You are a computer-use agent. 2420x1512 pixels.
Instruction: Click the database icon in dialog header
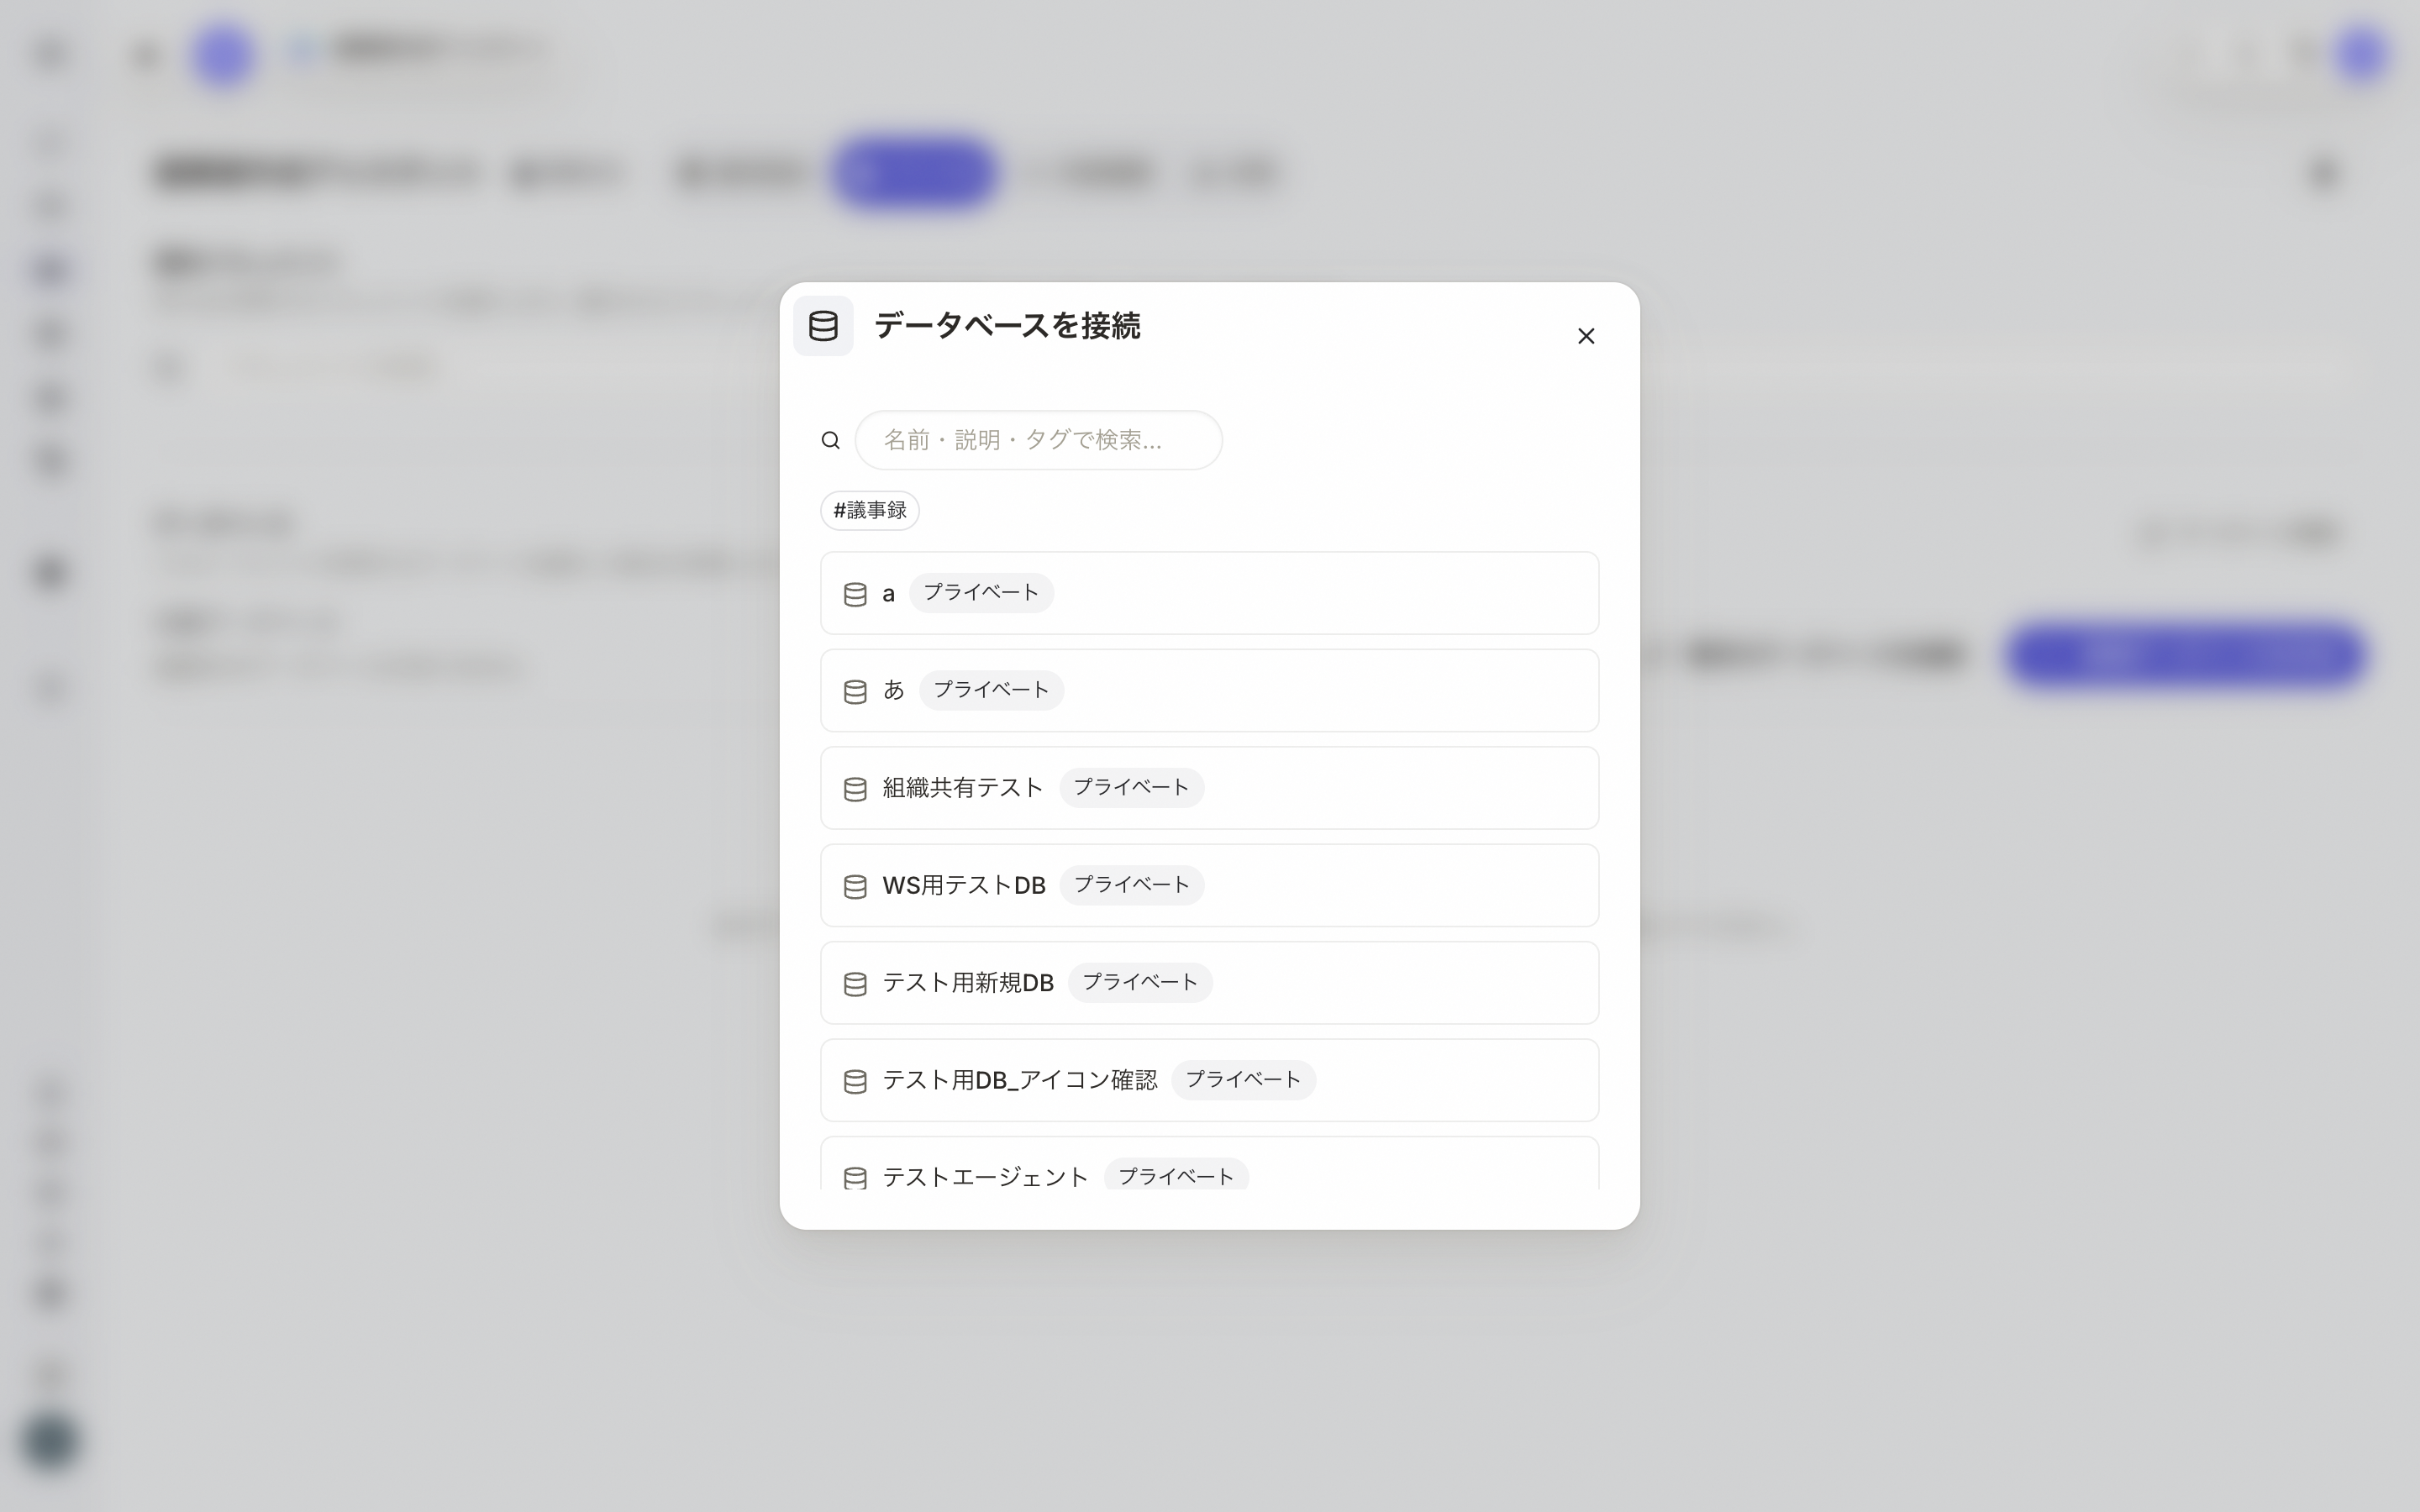tap(823, 326)
